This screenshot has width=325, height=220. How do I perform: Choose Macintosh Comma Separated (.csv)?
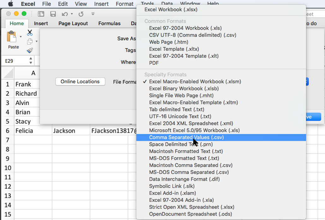coord(221,165)
